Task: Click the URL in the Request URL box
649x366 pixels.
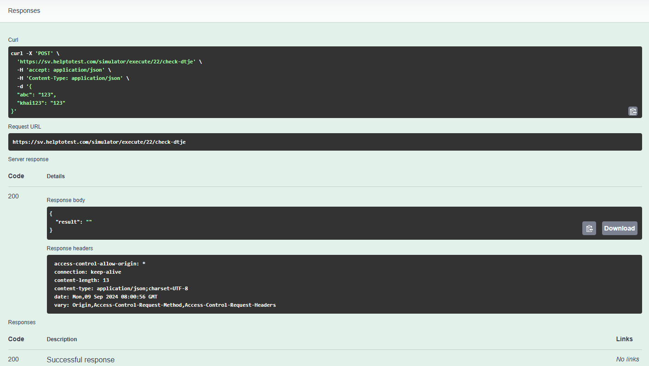Action: 99,142
